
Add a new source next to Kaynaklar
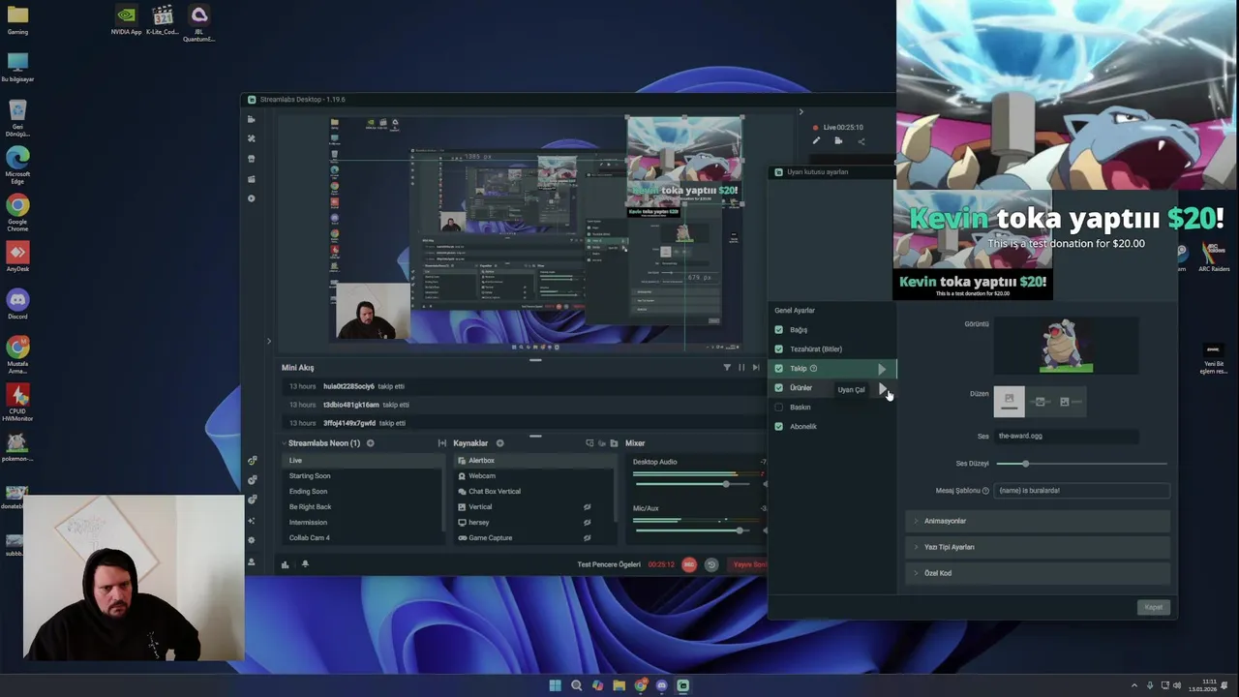point(499,443)
